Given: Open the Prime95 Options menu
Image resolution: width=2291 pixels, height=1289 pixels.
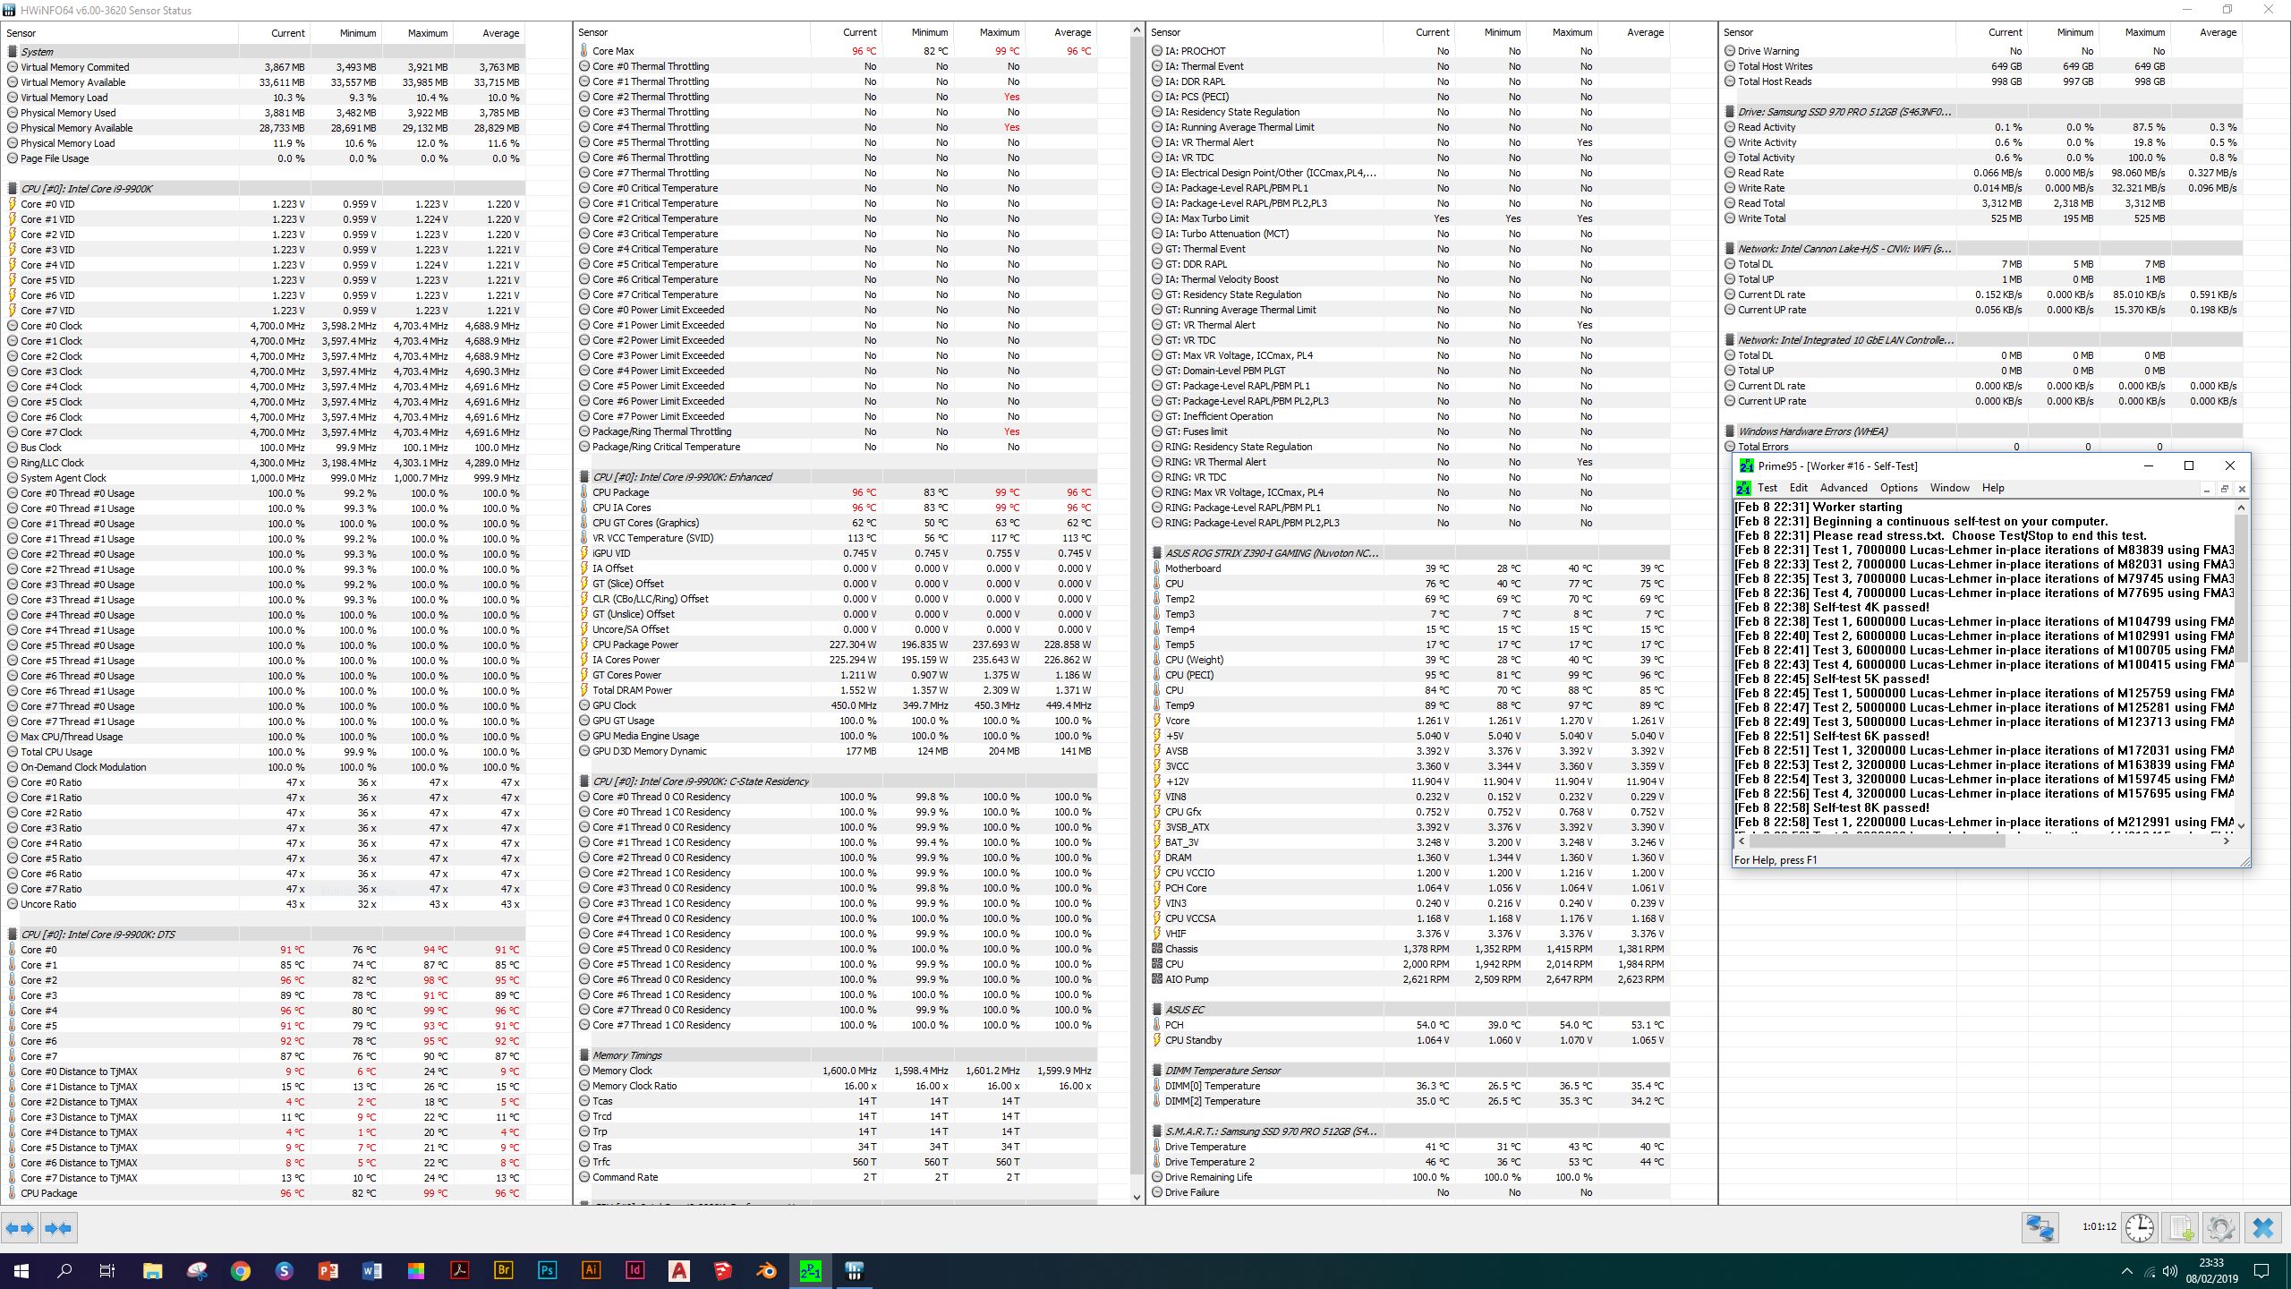Looking at the screenshot, I should pyautogui.click(x=1898, y=488).
